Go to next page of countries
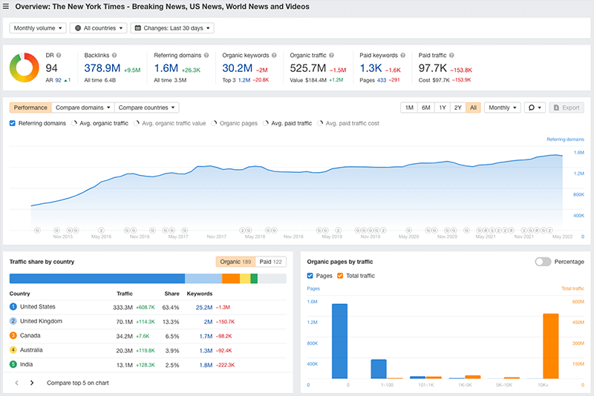 coord(32,383)
